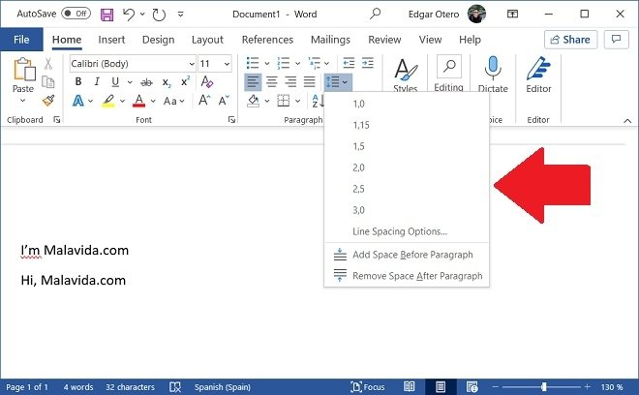Viewport: 639px width, 395px height.
Task: Open the font name Calibri dropdown
Action: point(192,64)
